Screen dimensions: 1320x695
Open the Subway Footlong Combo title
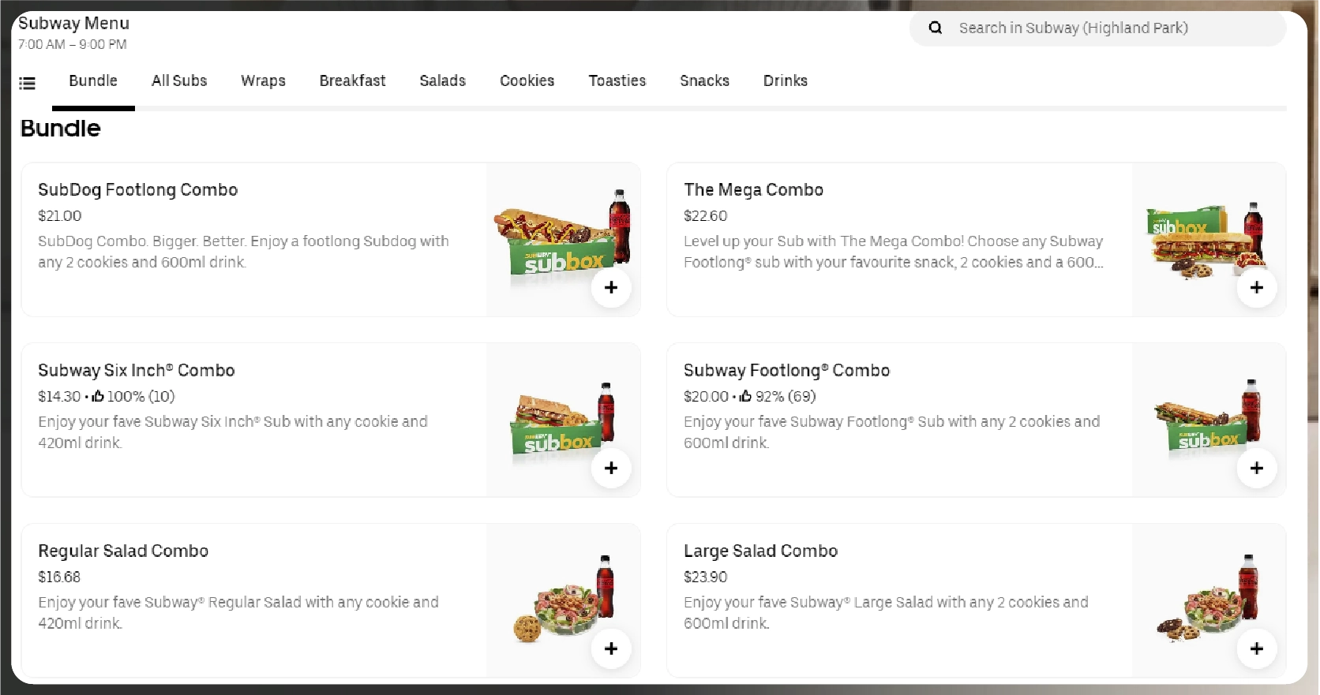click(x=786, y=371)
